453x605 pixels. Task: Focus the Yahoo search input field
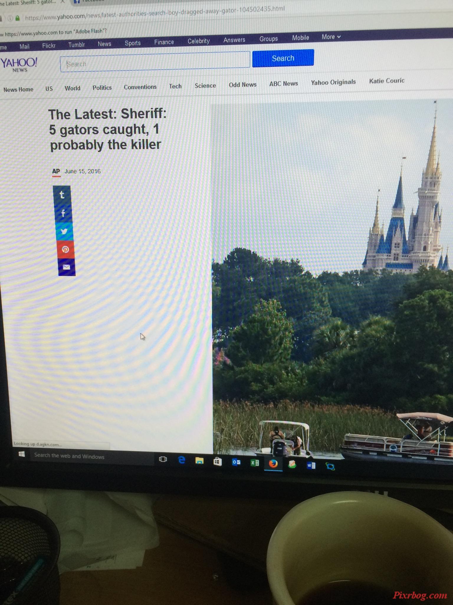click(155, 62)
